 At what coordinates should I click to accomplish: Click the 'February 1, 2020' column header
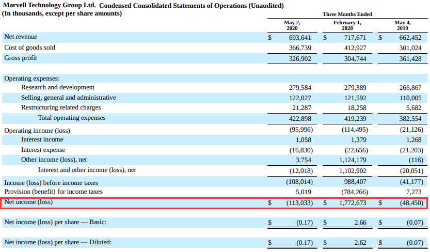(347, 25)
